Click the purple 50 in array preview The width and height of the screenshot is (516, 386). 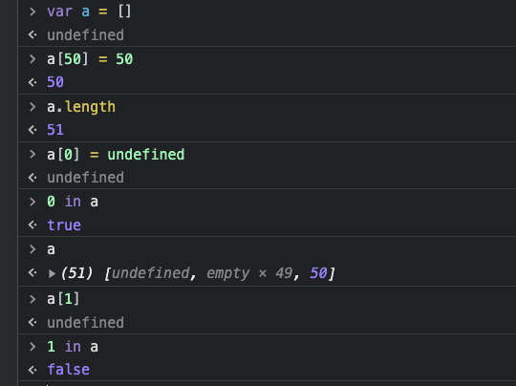pyautogui.click(x=318, y=273)
